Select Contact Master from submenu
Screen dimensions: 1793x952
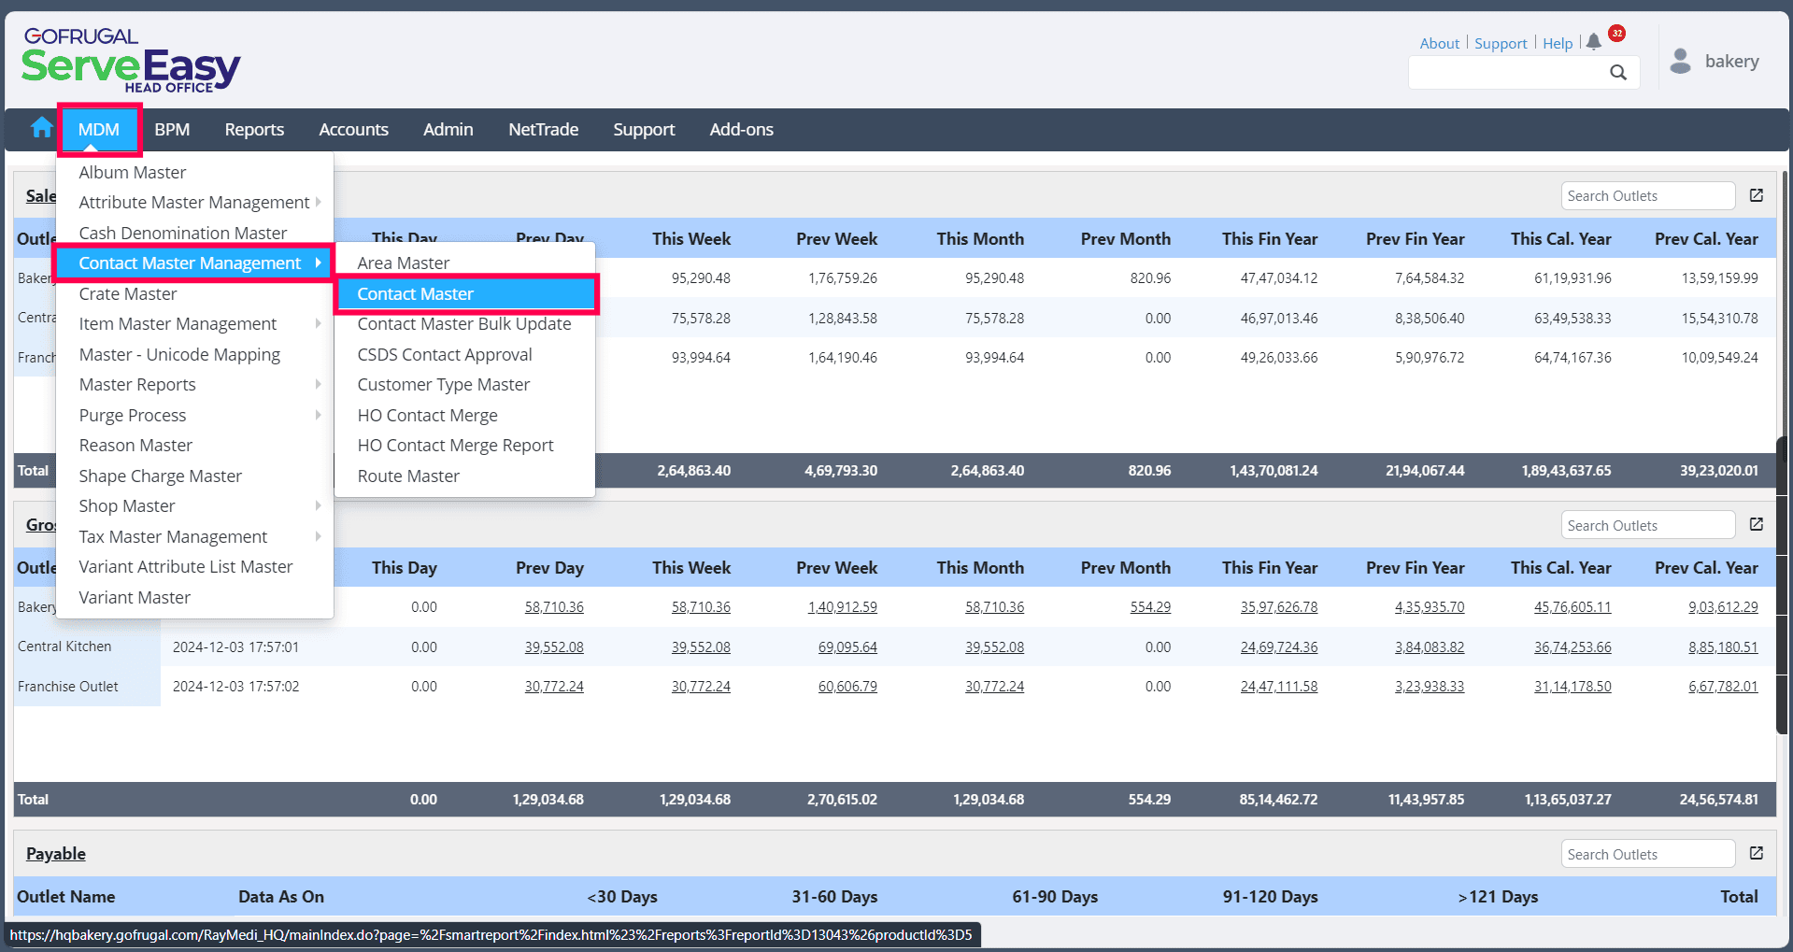pos(415,294)
